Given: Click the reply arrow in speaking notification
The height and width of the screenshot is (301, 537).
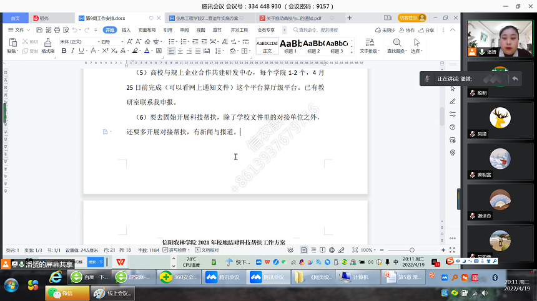Looking at the screenshot, I should (515, 79).
